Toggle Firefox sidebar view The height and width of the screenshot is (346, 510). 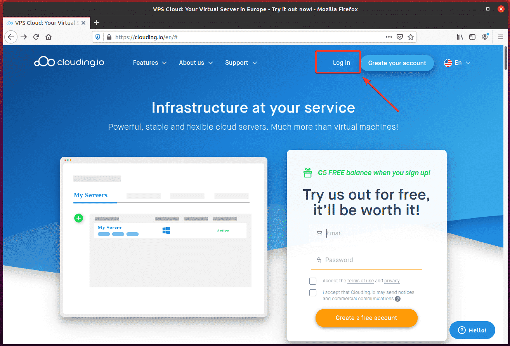472,37
